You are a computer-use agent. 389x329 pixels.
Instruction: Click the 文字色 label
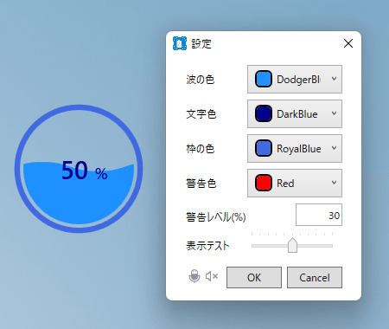point(201,114)
